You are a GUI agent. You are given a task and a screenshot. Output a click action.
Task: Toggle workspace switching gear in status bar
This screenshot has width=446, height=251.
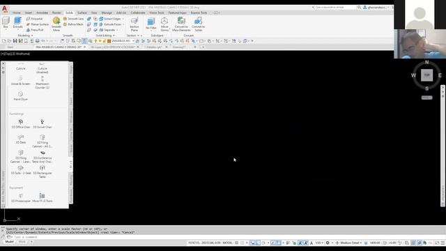click(x=328, y=243)
